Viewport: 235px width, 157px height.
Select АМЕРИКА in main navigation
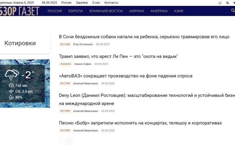[x=159, y=11]
